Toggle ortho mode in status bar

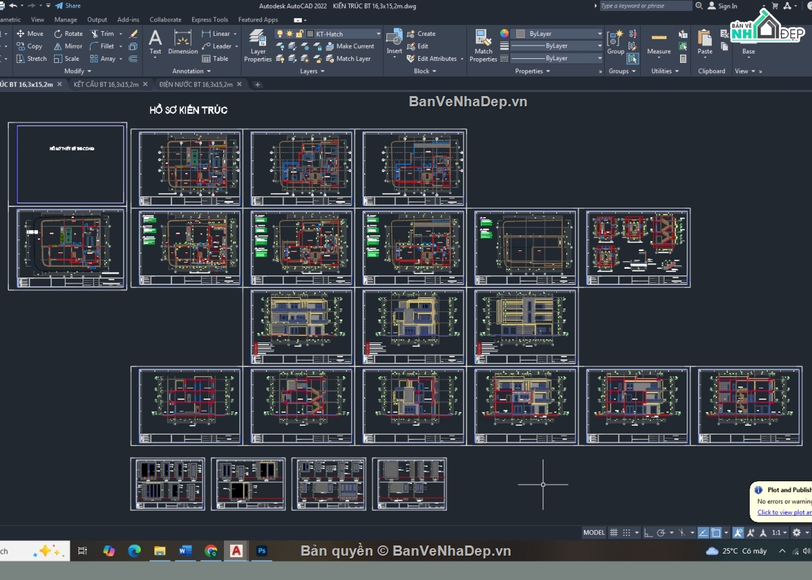648,533
